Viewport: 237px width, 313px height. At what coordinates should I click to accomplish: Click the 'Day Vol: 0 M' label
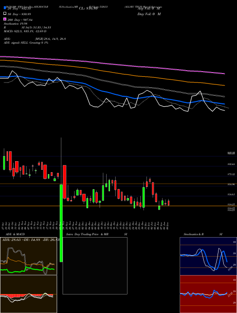[x=149, y=14]
